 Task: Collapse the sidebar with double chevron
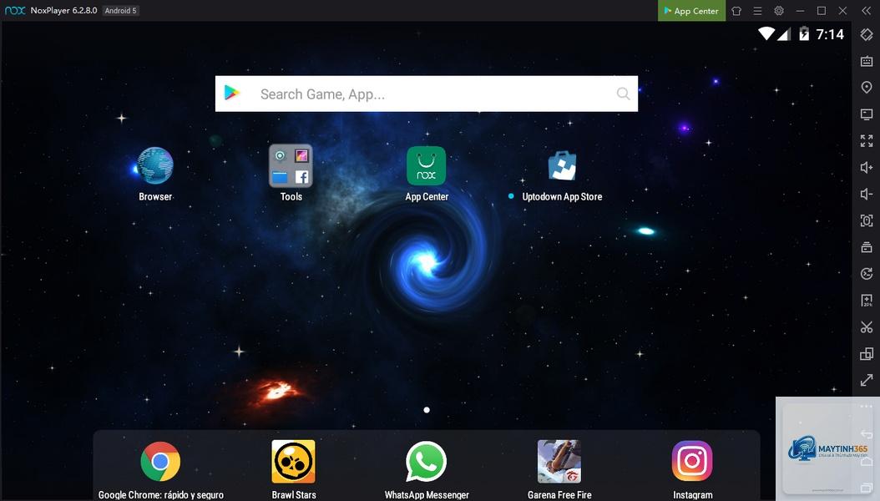coord(867,11)
